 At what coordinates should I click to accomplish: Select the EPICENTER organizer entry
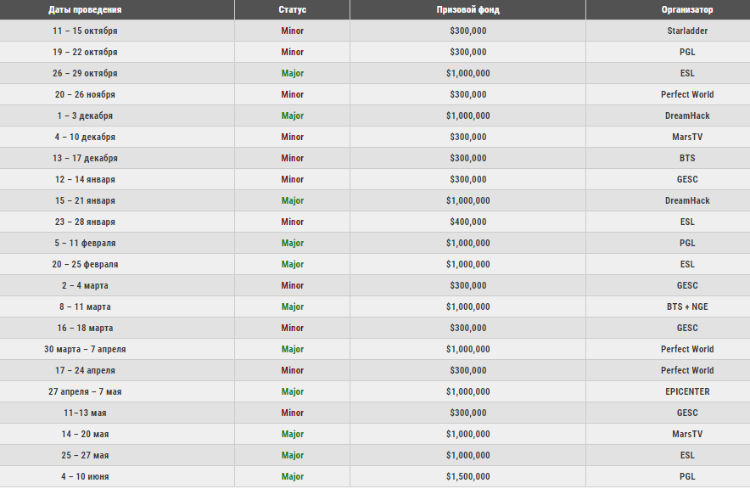[x=686, y=391]
